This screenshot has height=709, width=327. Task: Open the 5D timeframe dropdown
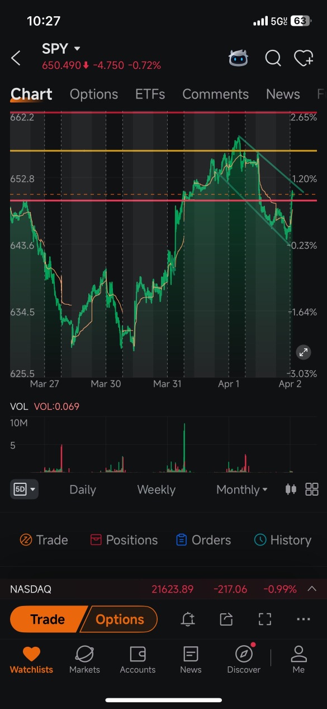point(24,489)
